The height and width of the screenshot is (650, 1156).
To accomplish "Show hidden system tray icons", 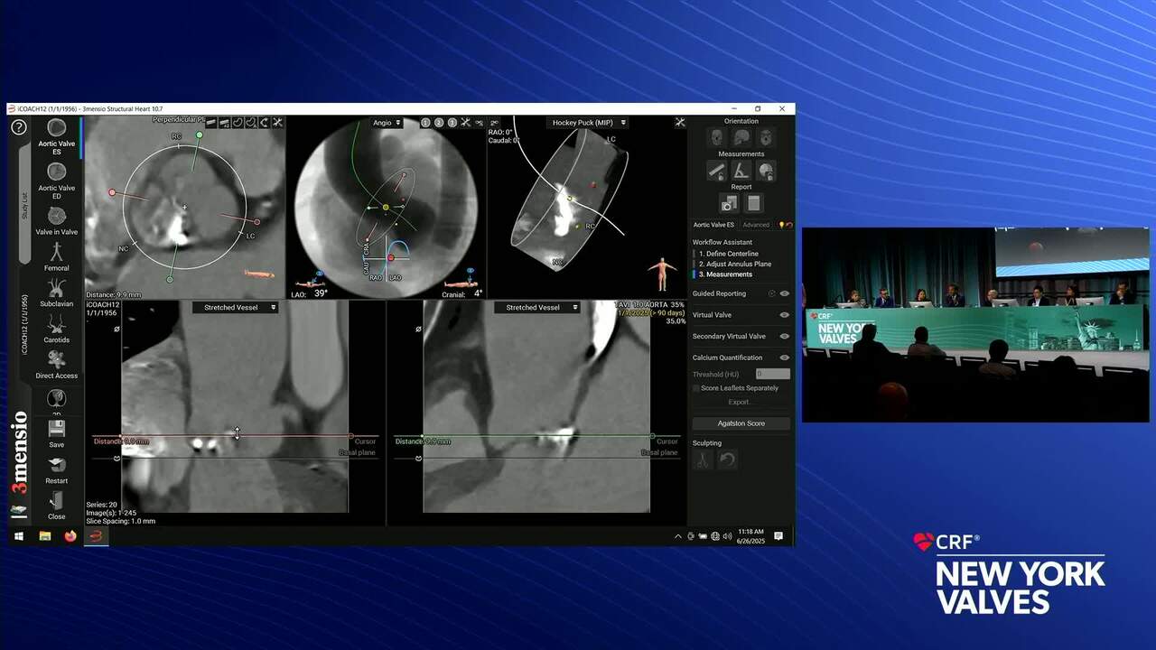I will 678,536.
